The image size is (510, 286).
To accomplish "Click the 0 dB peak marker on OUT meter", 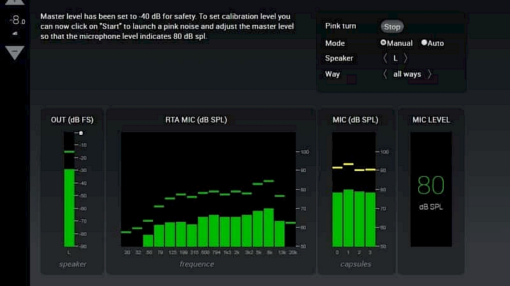I will (x=81, y=133).
